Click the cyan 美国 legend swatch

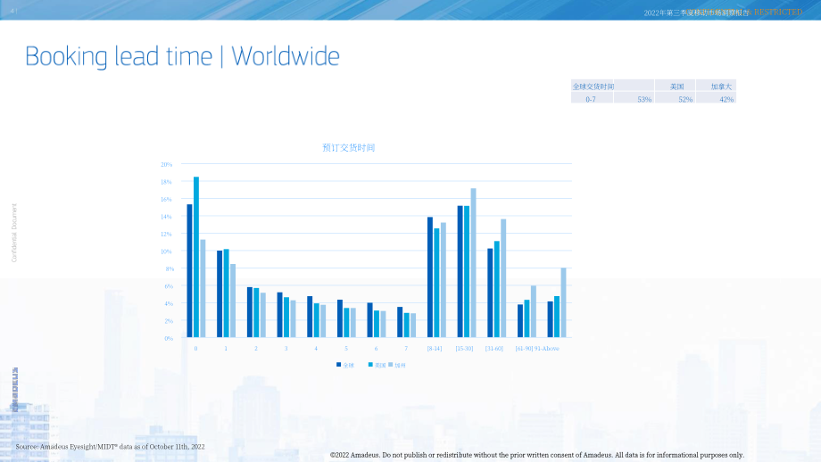tap(370, 365)
